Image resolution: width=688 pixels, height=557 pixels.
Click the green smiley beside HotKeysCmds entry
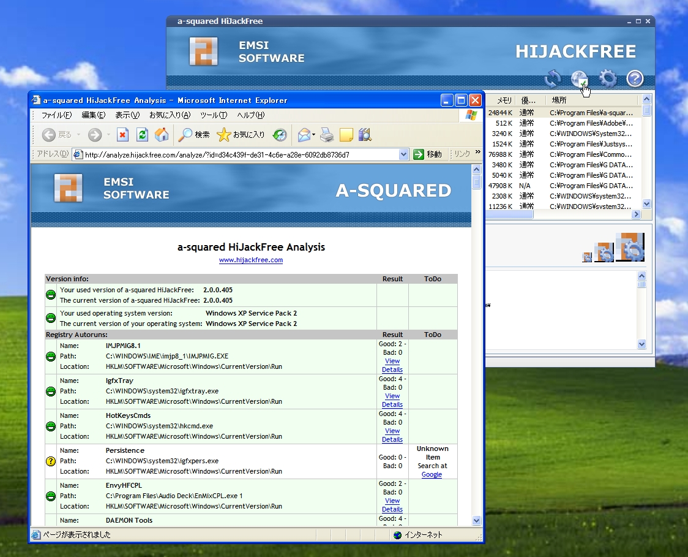pyautogui.click(x=51, y=426)
